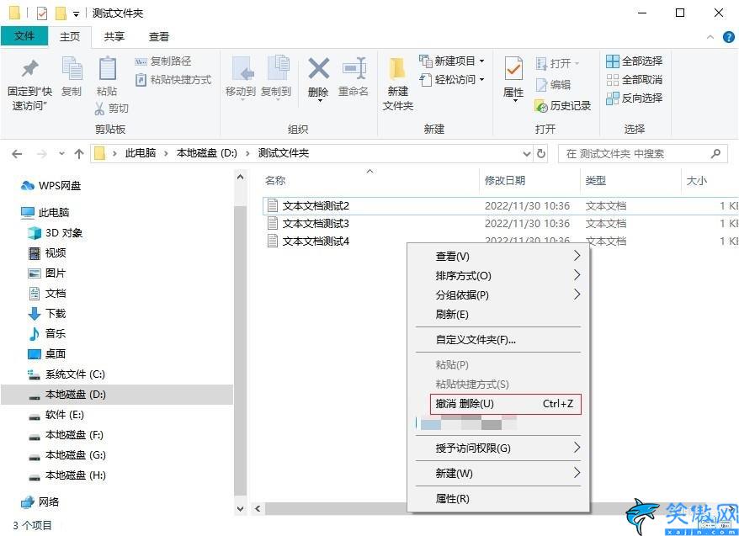Image resolution: width=739 pixels, height=536 pixels.
Task: Choose 属性(R) in the context menu
Action: click(497, 498)
